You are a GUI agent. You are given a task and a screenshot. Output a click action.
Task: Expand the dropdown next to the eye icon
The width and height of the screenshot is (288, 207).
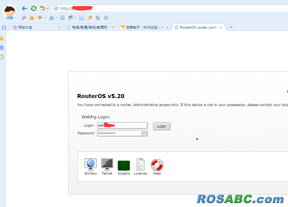tap(45, 18)
